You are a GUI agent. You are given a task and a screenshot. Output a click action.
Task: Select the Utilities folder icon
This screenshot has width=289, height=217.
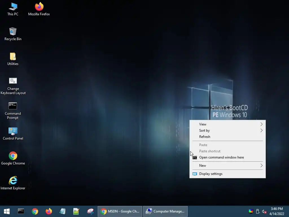click(13, 59)
